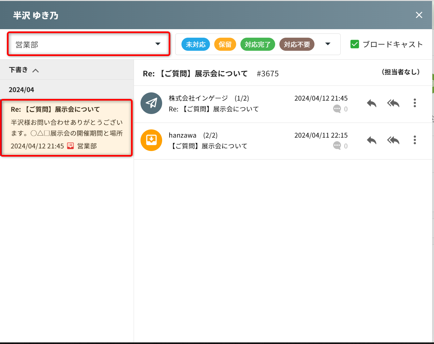Select the draft Re:【ご質問】展示会について
The image size is (434, 344).
point(66,128)
